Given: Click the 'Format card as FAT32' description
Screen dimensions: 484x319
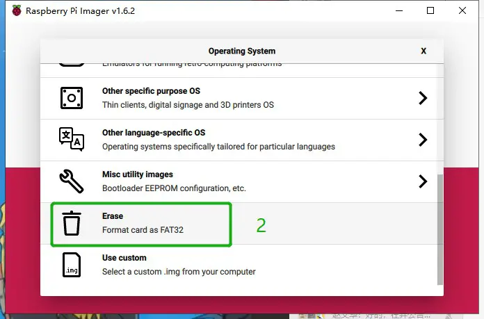Looking at the screenshot, I should click(143, 230).
